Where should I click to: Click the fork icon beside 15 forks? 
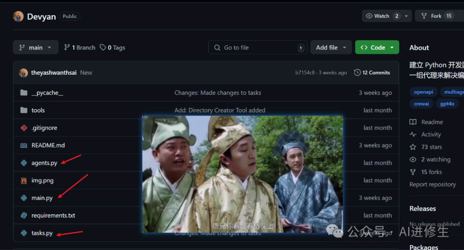click(x=413, y=172)
